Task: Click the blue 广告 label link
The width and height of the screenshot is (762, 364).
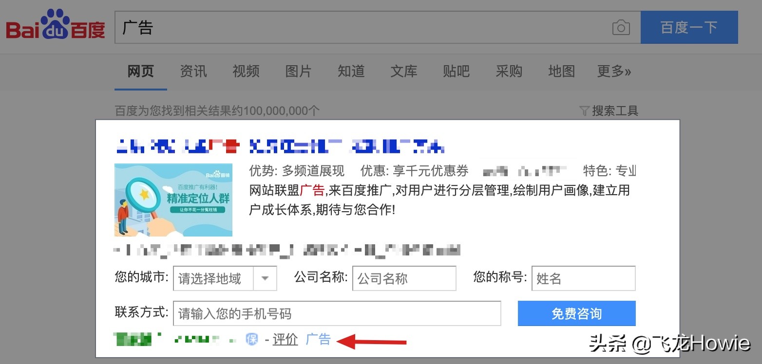Action: pos(318,339)
